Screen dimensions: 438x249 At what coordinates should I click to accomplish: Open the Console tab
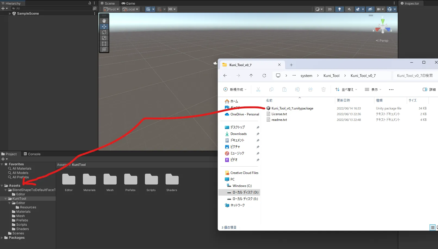(32, 154)
